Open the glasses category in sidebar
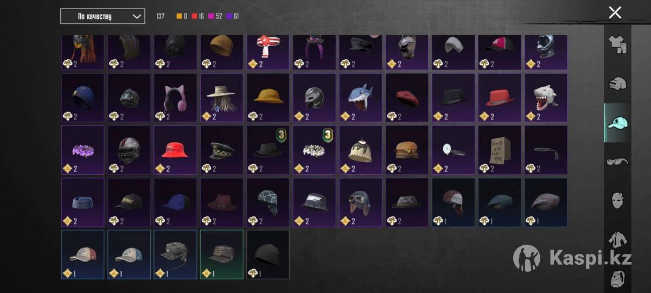Image resolution: width=651 pixels, height=293 pixels. click(617, 161)
